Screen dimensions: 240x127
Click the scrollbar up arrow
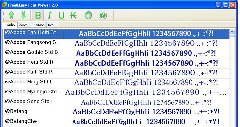click(x=232, y=31)
